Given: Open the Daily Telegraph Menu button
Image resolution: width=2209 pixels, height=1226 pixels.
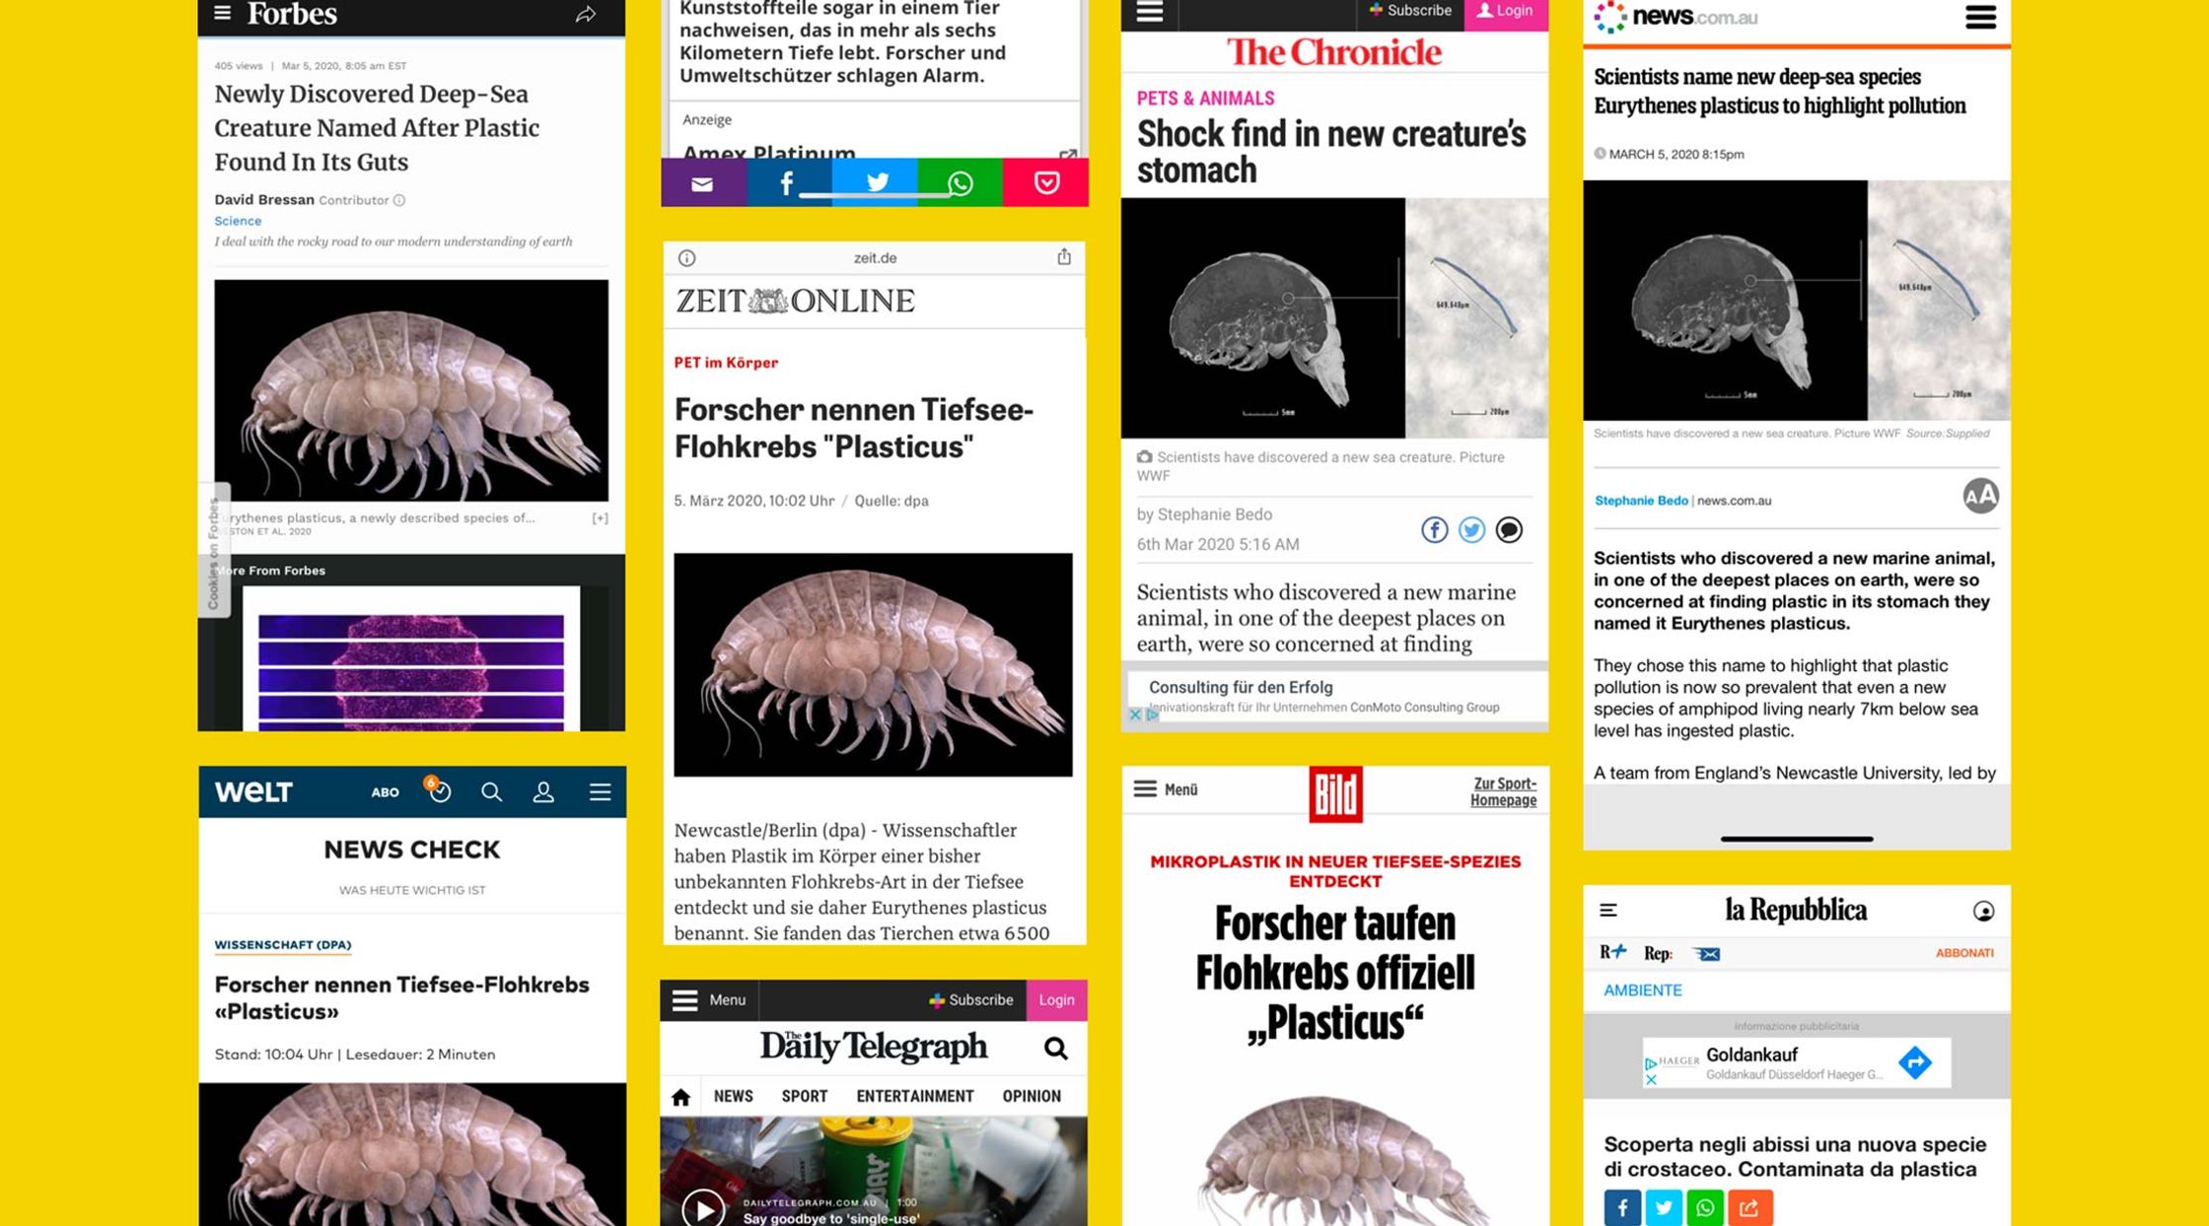Looking at the screenshot, I should pos(709,1000).
